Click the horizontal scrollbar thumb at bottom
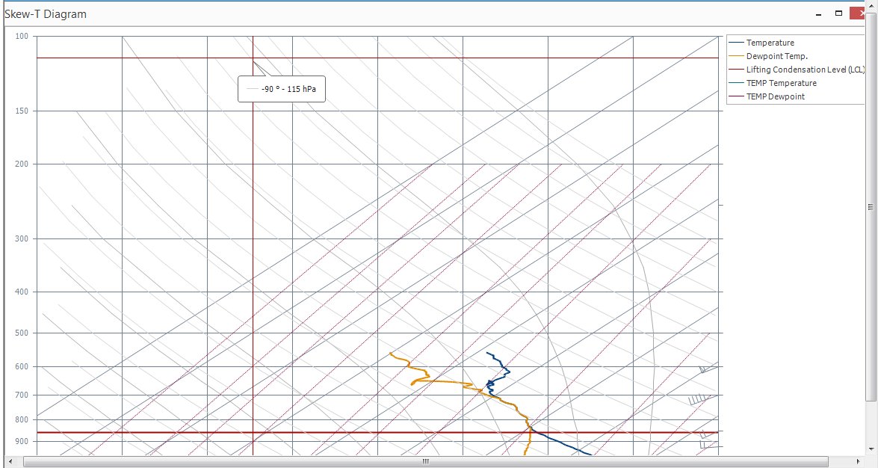This screenshot has width=878, height=468. coord(426,462)
